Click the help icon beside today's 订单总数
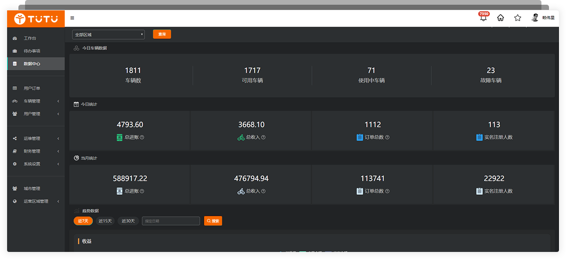Image resolution: width=566 pixels, height=259 pixels. pyautogui.click(x=387, y=137)
